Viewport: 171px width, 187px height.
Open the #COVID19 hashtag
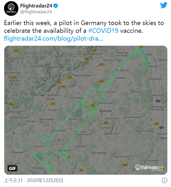(x=103, y=31)
